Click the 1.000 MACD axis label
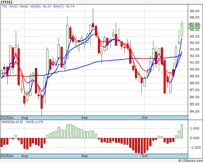Screen dimensions: 203x163 point(194,128)
